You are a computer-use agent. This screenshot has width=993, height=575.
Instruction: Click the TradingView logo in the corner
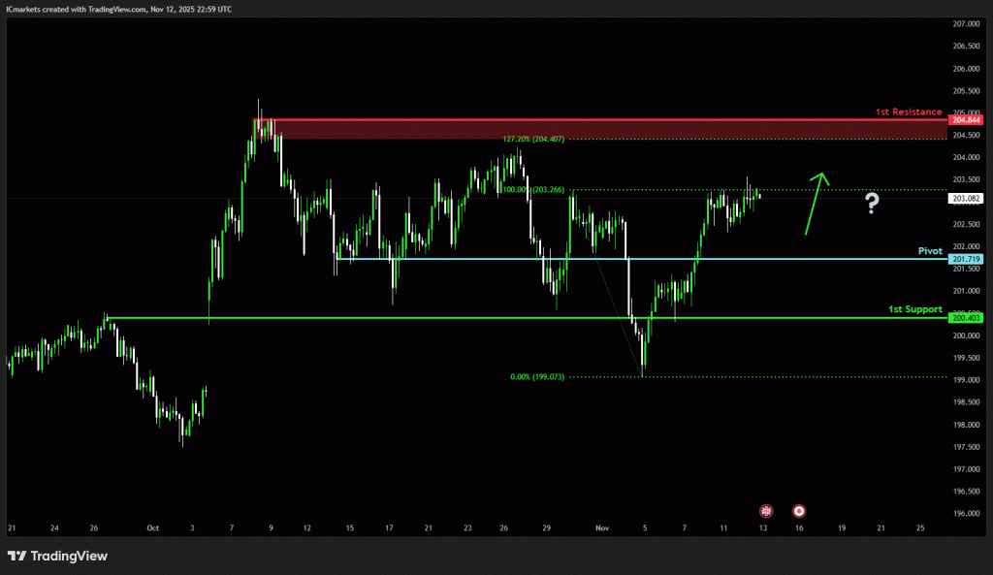(57, 556)
